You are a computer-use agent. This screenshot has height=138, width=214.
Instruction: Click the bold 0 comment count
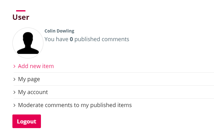(x=71, y=39)
